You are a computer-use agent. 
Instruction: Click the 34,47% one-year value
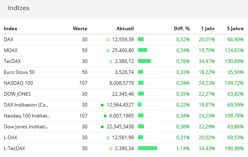click(207, 61)
